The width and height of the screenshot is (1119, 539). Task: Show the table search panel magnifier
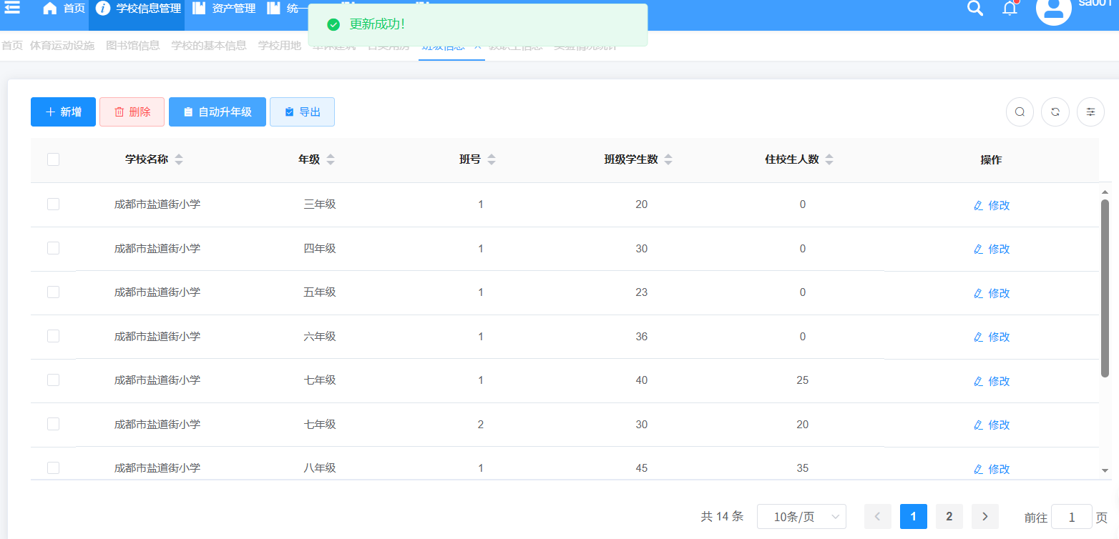1020,112
